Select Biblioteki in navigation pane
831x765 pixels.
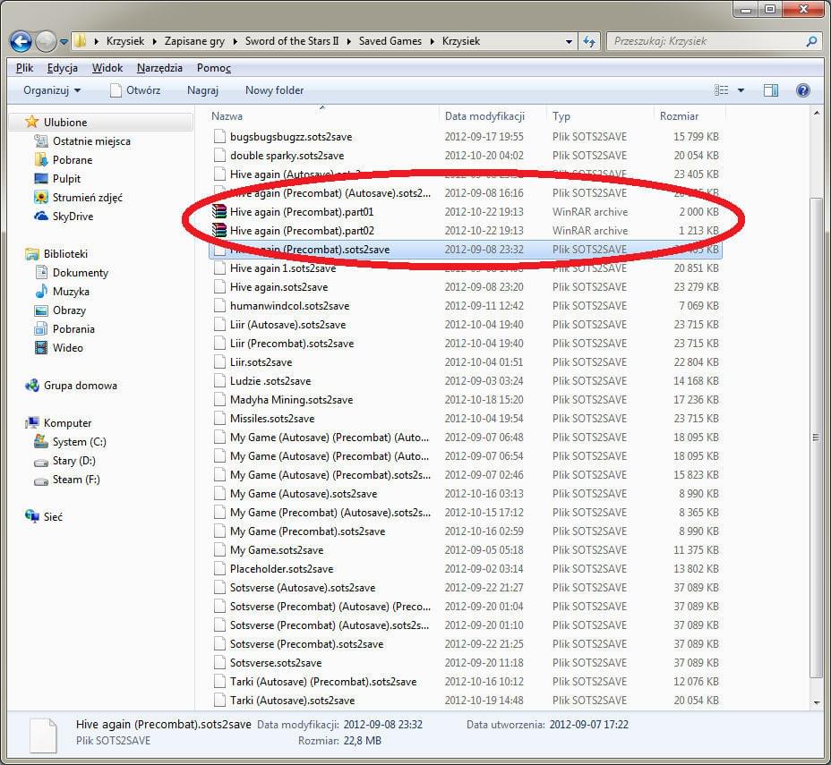point(56,254)
